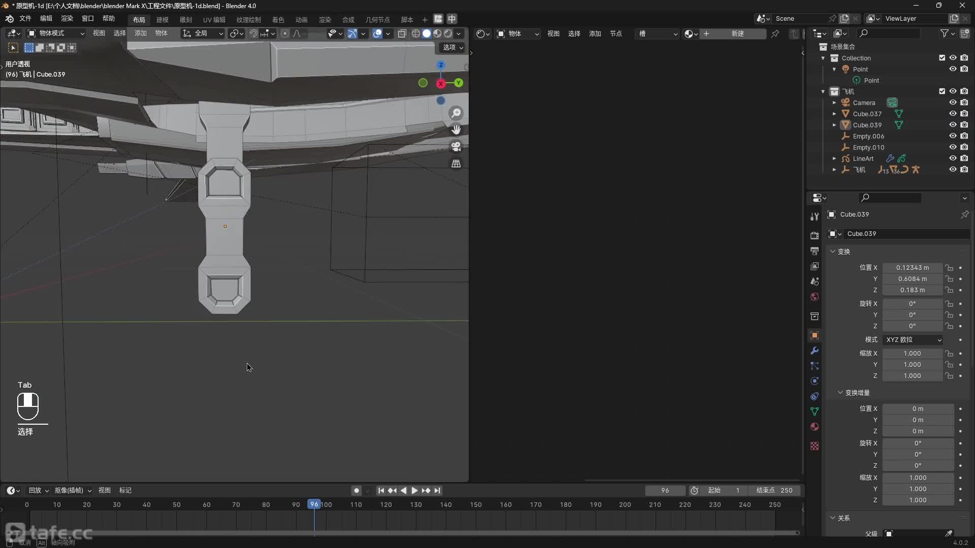Toggle visibility eye of Camera
The width and height of the screenshot is (975, 548).
[953, 102]
